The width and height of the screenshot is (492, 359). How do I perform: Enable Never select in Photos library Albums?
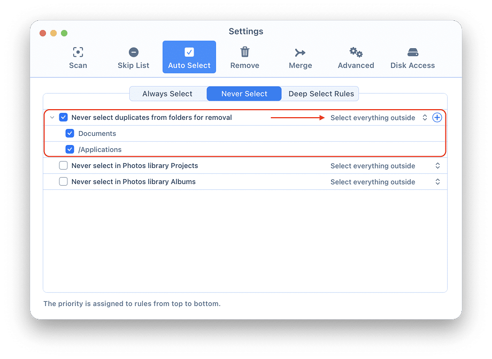(x=64, y=182)
